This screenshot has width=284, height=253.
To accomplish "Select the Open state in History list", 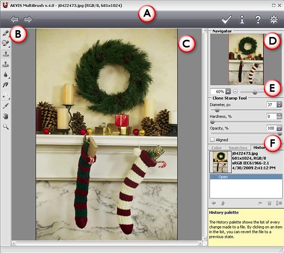I will click(246, 177).
